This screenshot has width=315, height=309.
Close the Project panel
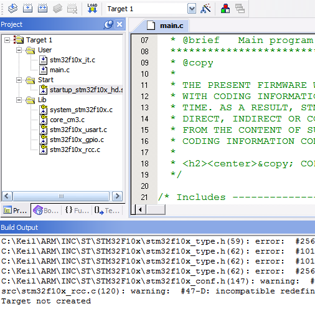point(120,24)
